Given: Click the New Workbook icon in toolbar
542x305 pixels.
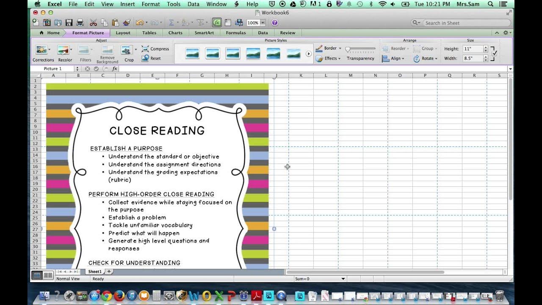Looking at the screenshot, I should tap(36, 23).
